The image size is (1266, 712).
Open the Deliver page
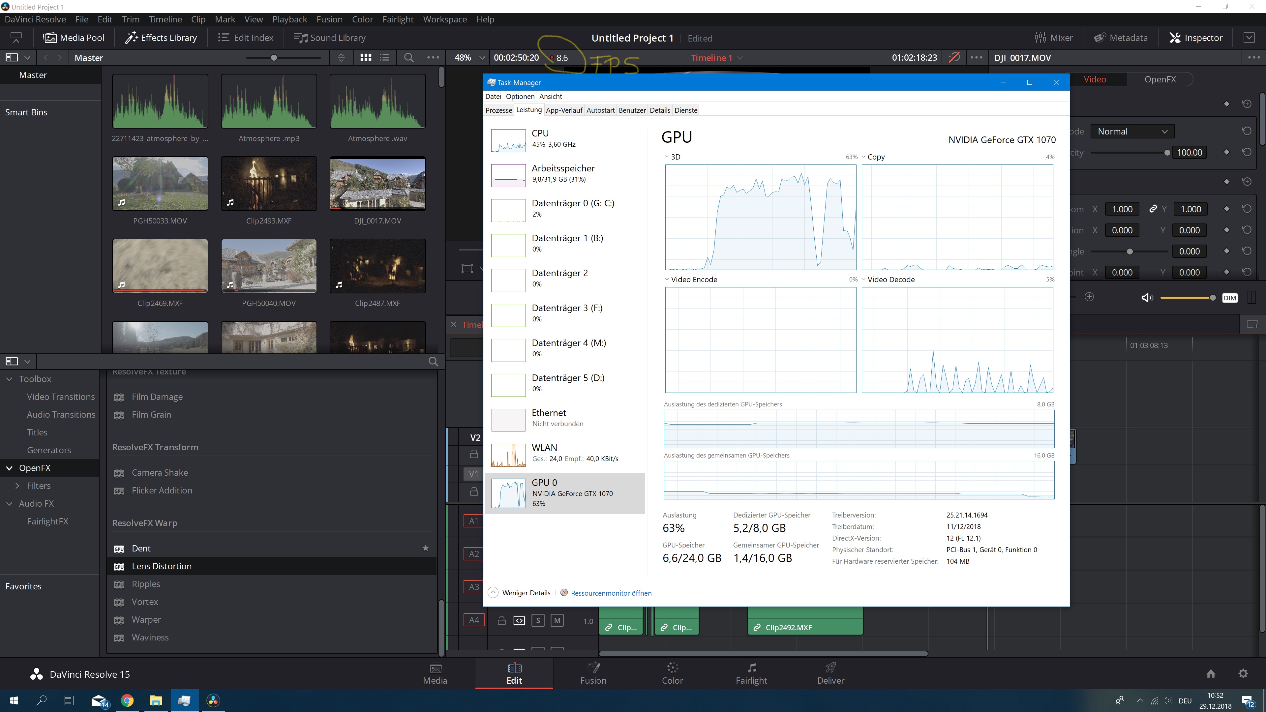pos(830,673)
